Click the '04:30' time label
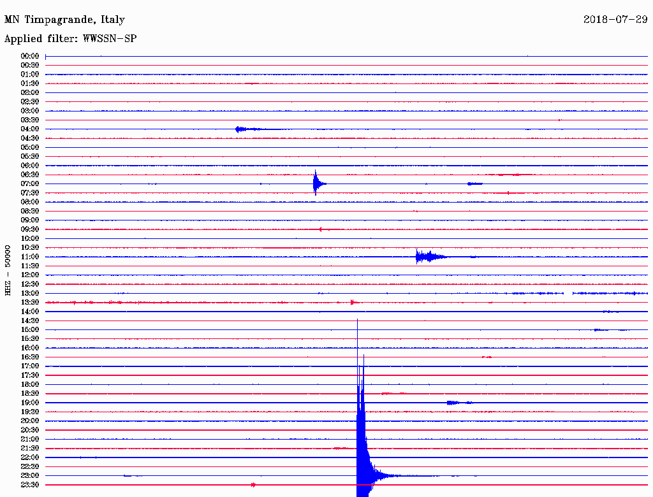653x497 pixels. [x=30, y=138]
